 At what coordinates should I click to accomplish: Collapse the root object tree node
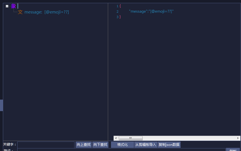click(7, 6)
